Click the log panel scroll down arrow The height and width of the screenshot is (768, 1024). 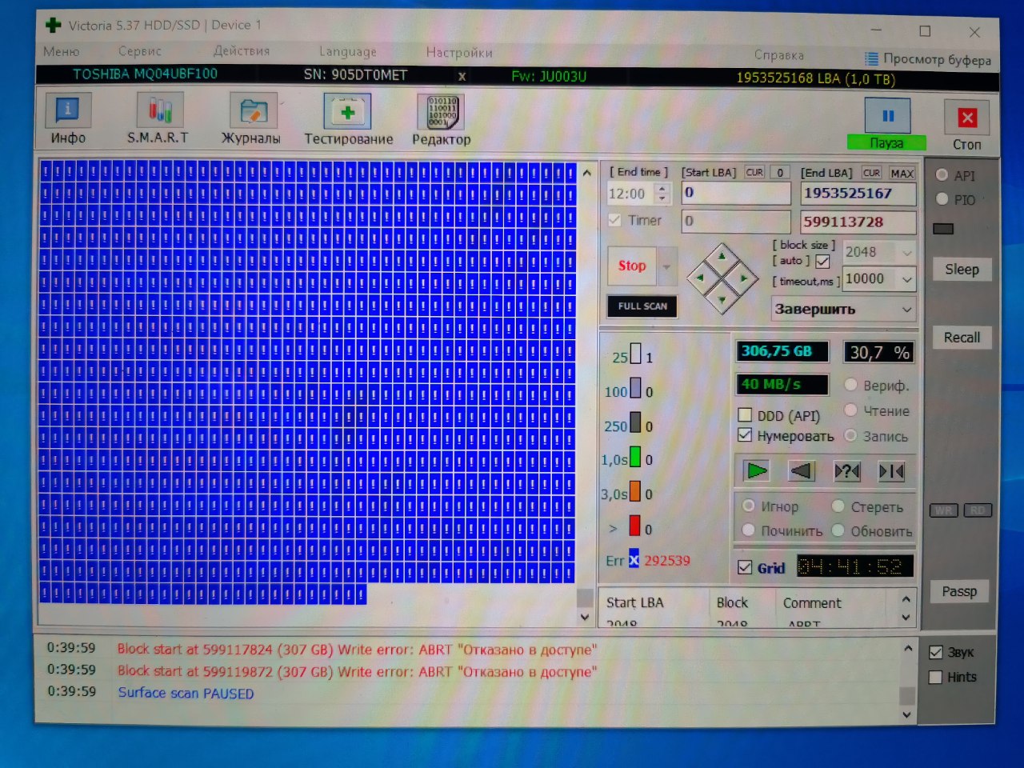pos(906,714)
